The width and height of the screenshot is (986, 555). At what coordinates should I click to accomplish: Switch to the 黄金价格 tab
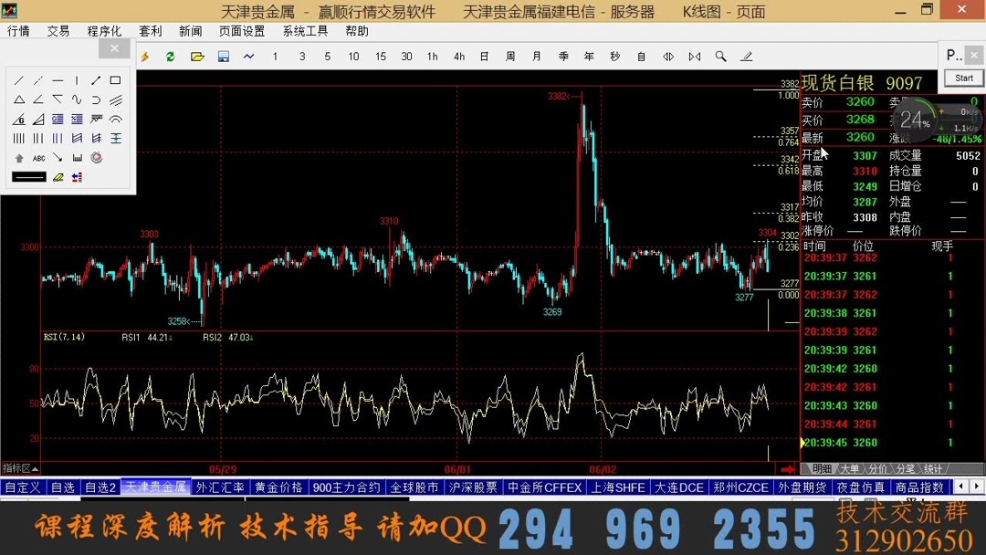click(278, 487)
